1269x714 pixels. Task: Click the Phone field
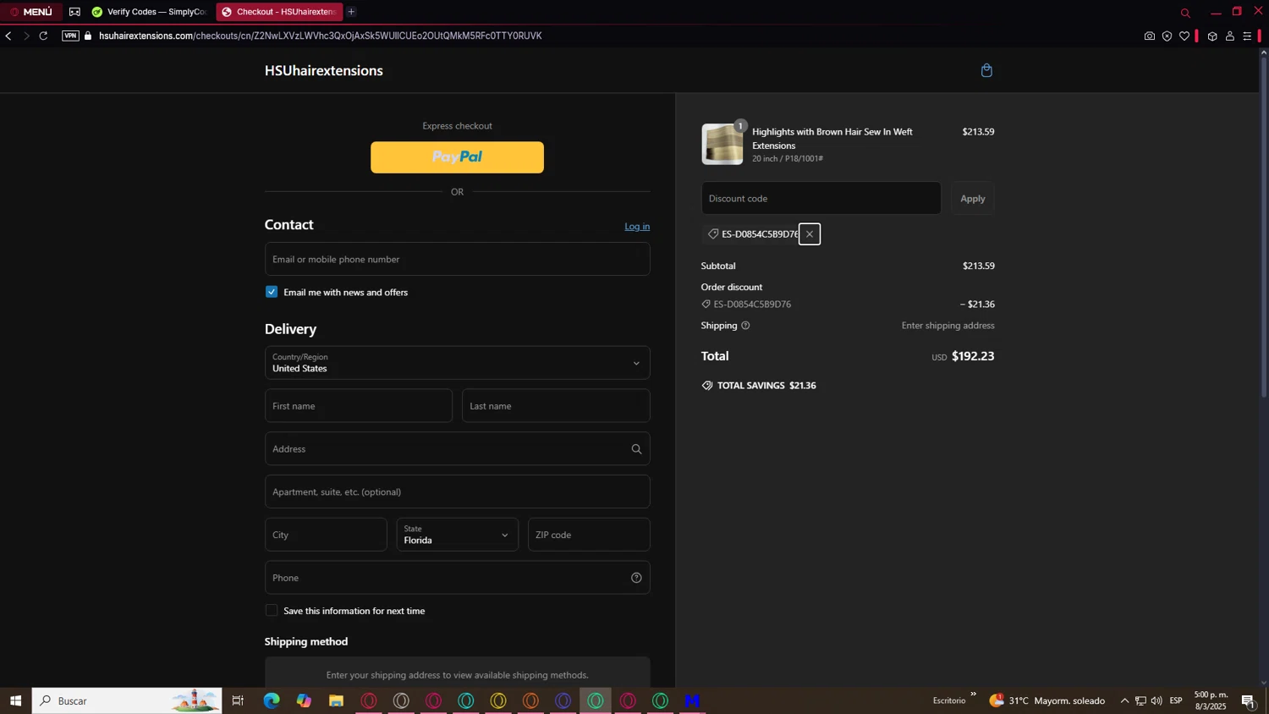point(457,578)
